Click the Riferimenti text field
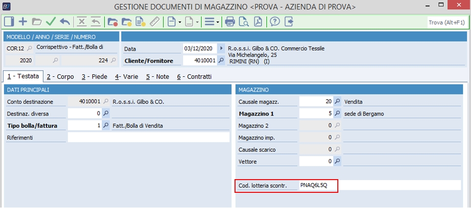This screenshot has height=208, width=471. pos(149,138)
